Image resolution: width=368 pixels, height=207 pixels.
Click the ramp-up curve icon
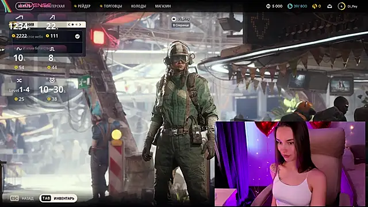click(19, 17)
